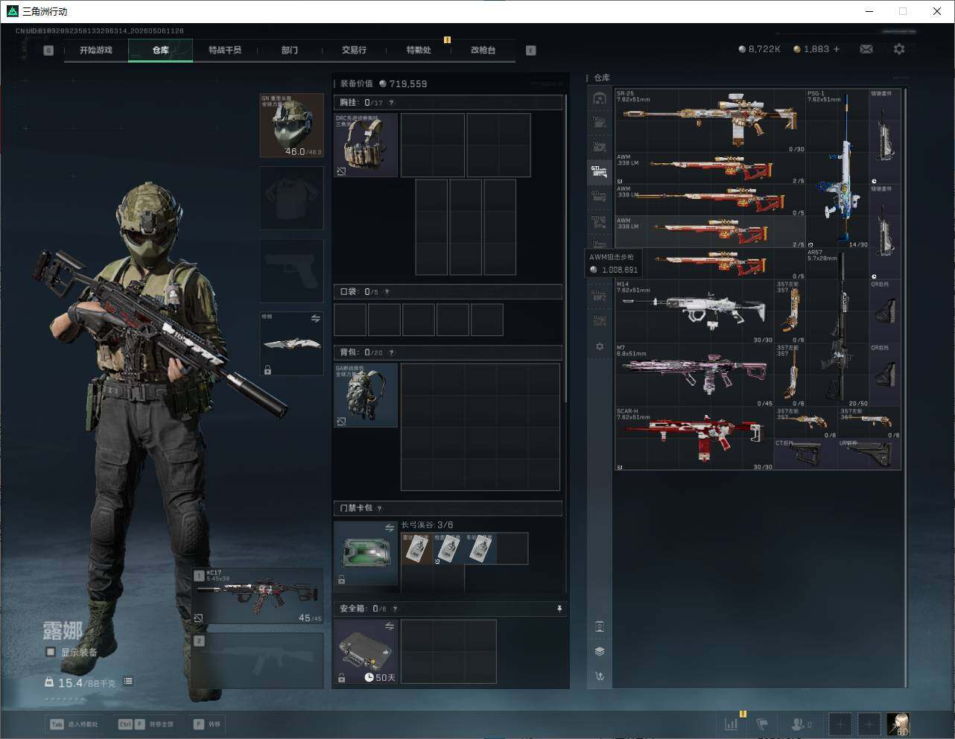Open the 背包 help question mark
This screenshot has width=955, height=739.
pyautogui.click(x=391, y=352)
